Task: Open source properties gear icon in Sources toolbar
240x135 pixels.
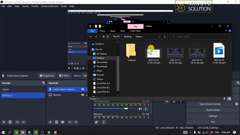Action: 63,122
